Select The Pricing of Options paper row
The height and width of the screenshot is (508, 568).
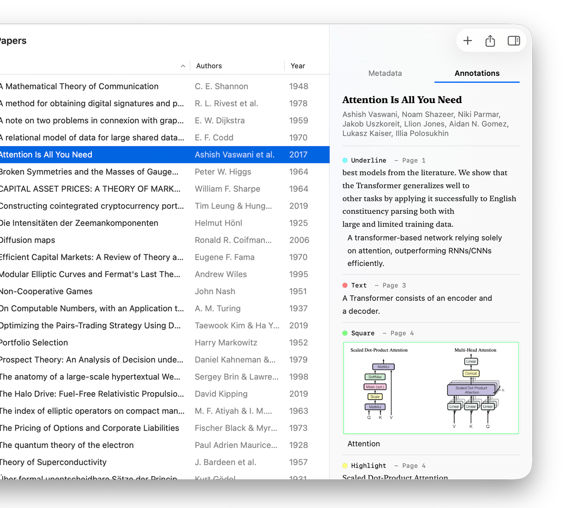coord(164,428)
